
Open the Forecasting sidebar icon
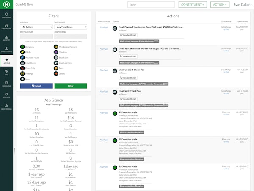(6, 26)
